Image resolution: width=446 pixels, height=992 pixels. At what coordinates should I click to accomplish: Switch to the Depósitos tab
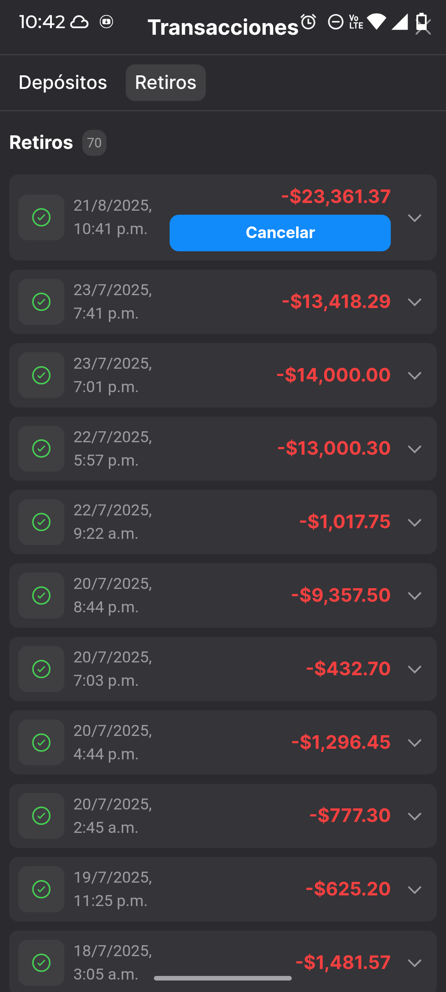tap(63, 82)
